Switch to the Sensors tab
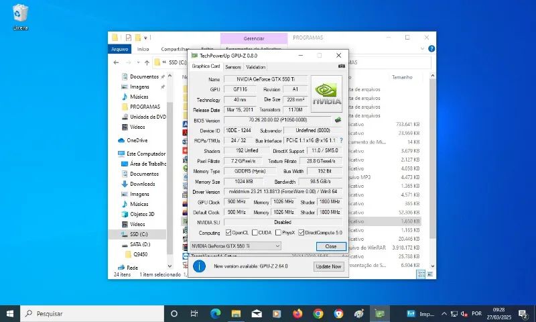The width and height of the screenshot is (536, 322). (x=233, y=67)
